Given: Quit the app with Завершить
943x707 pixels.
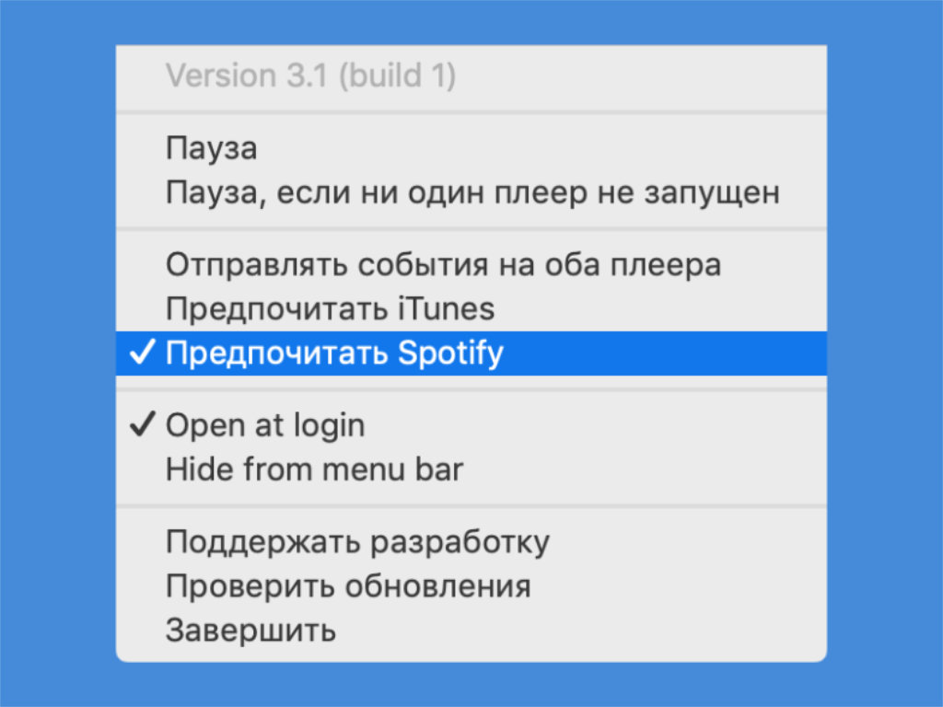Looking at the screenshot, I should [250, 632].
